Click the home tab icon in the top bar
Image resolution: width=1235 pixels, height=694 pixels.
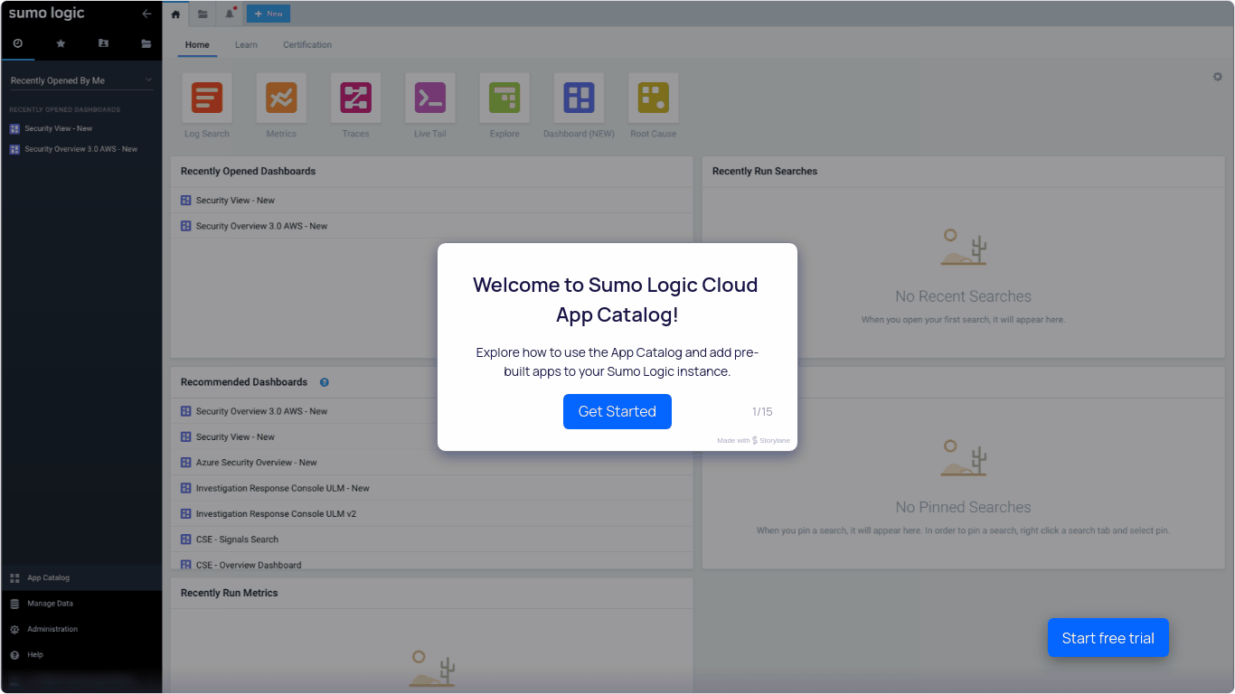(175, 14)
